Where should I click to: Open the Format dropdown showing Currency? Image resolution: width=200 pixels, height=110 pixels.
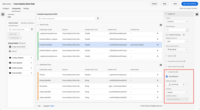(177, 22)
